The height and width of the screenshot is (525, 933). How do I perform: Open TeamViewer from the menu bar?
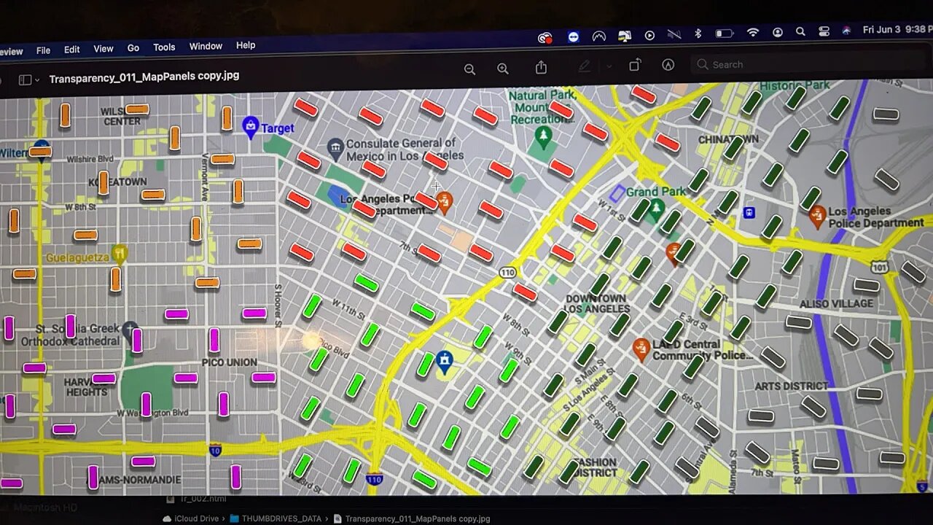pos(574,36)
